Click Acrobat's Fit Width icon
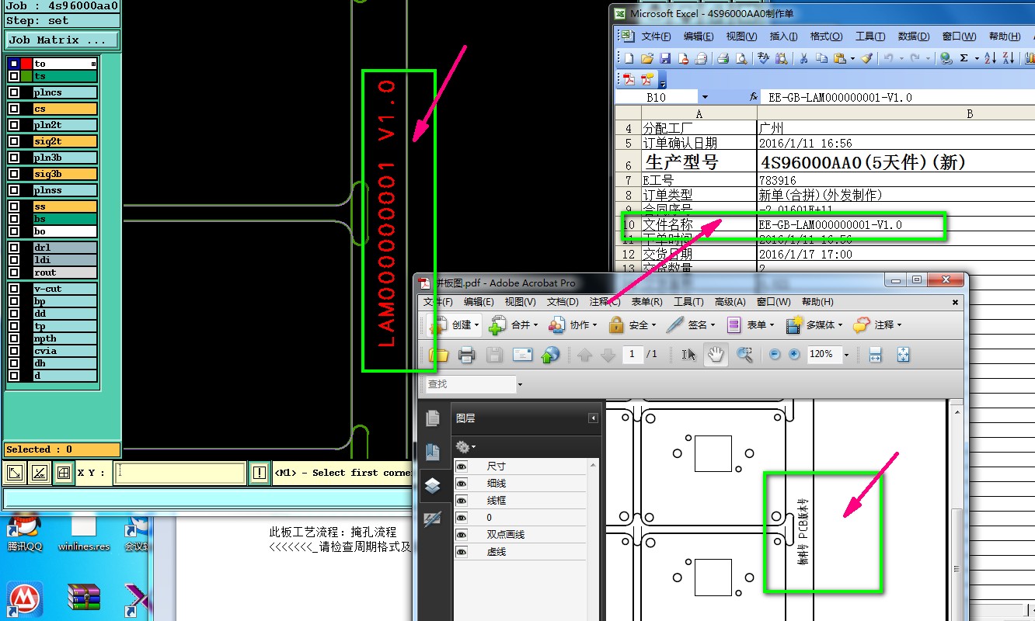 875,355
